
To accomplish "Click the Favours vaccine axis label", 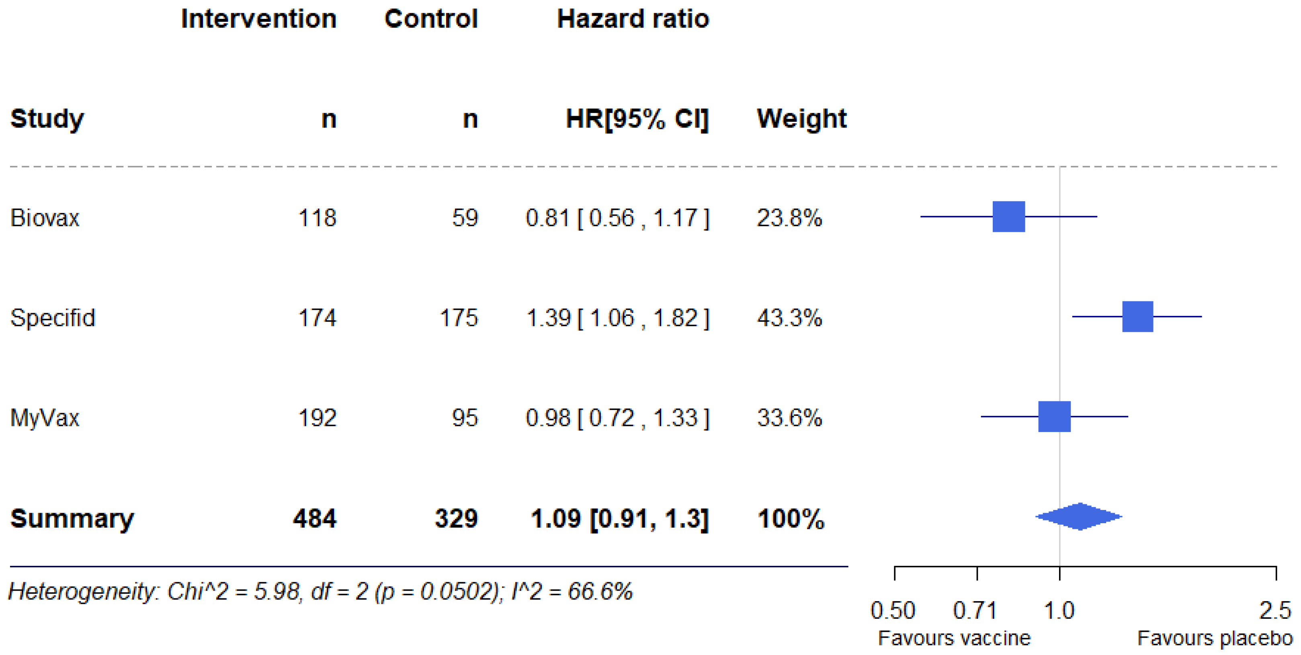I will pyautogui.click(x=954, y=639).
